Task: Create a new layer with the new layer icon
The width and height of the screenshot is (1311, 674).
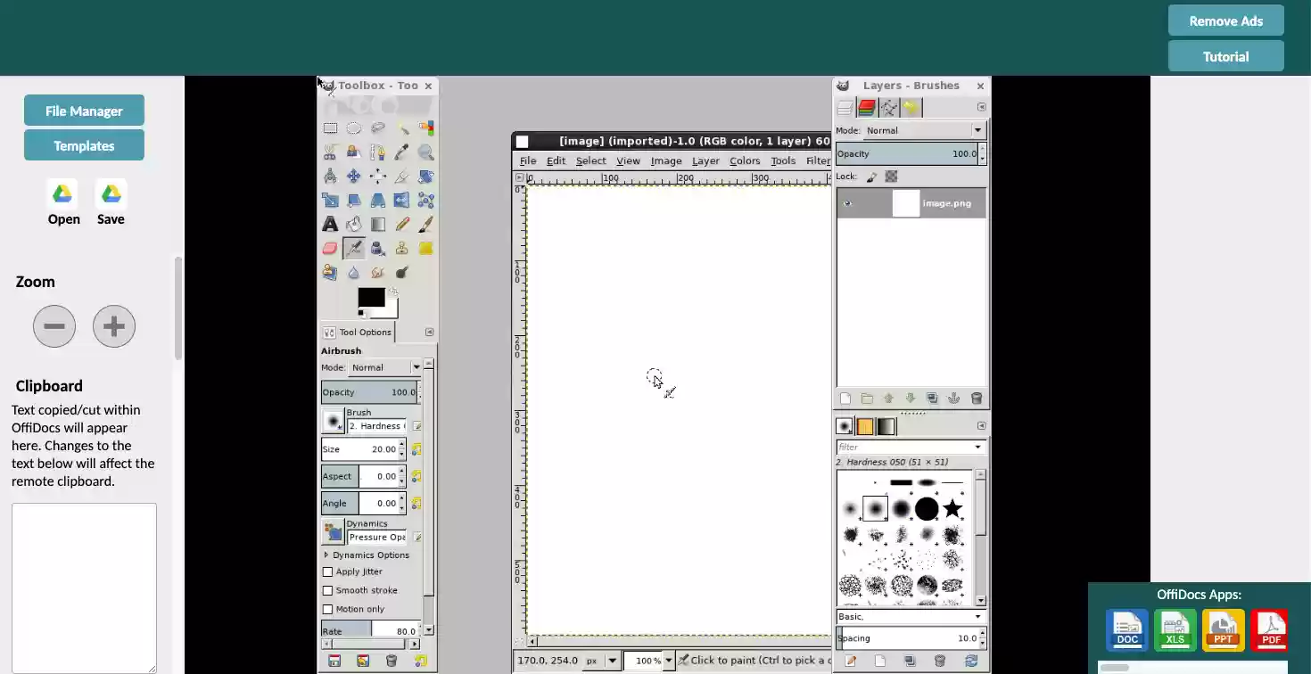Action: tap(845, 399)
